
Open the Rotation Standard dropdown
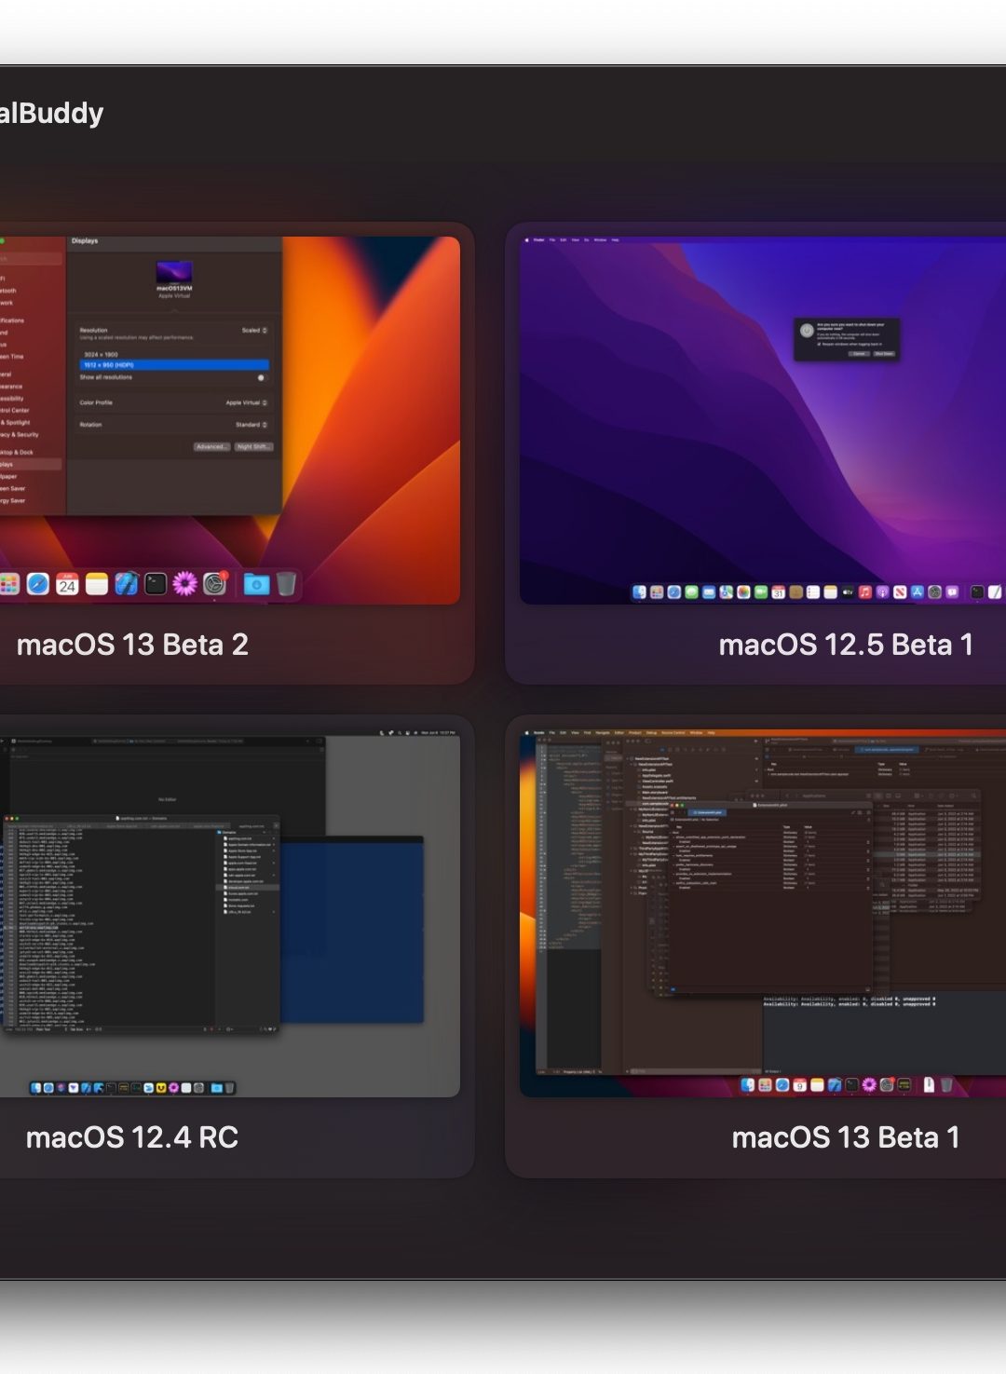[251, 425]
